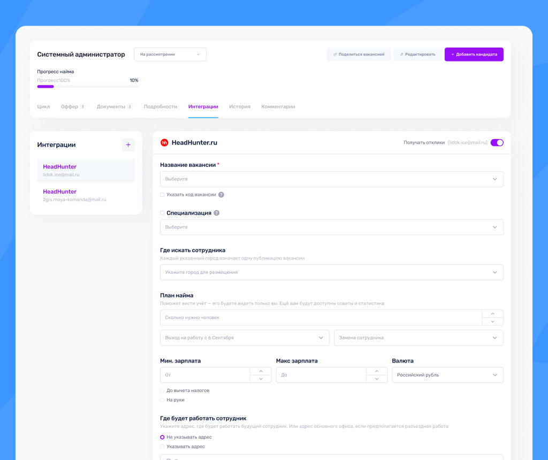Select Не указывать адрес radio option
The height and width of the screenshot is (460, 548).
click(x=162, y=438)
